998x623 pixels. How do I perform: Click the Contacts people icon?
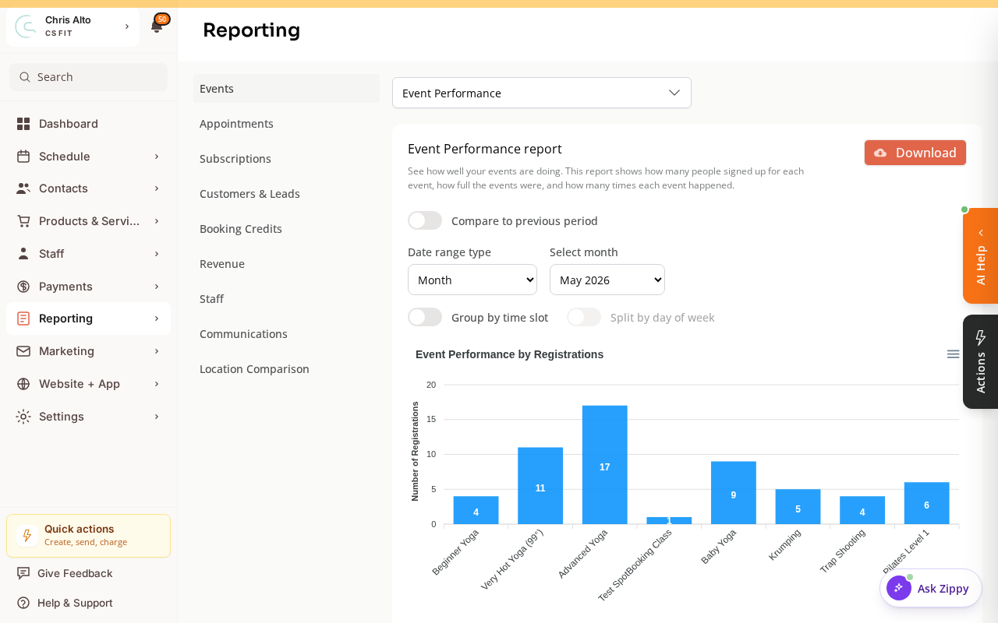pyautogui.click(x=23, y=188)
